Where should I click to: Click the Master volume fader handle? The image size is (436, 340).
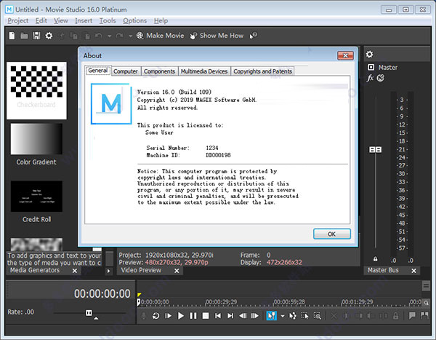[x=376, y=150]
